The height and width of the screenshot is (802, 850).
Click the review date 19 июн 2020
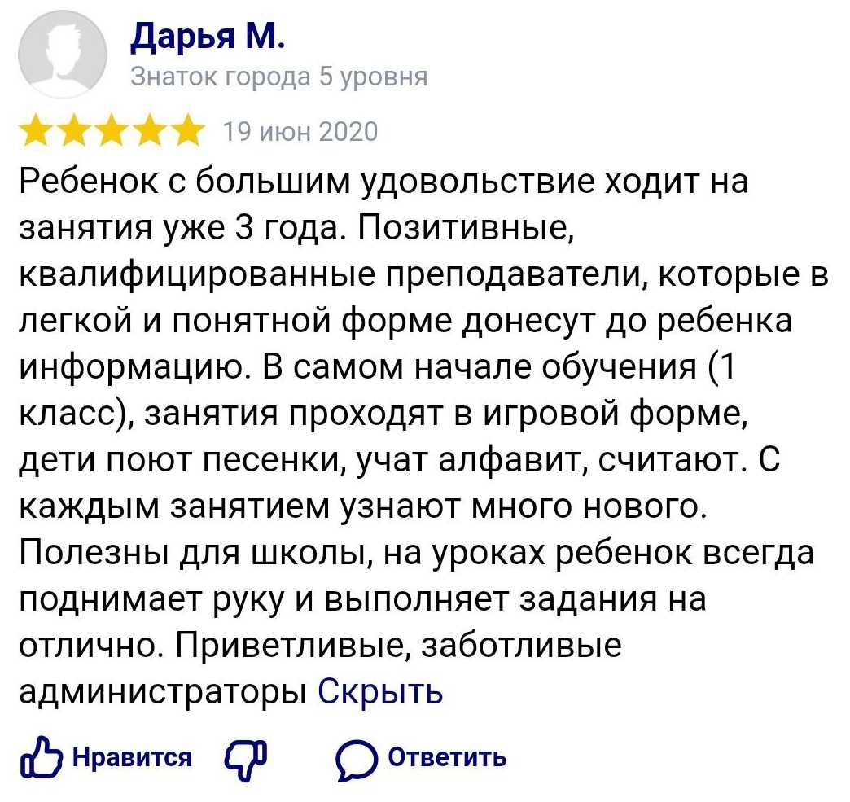[300, 132]
